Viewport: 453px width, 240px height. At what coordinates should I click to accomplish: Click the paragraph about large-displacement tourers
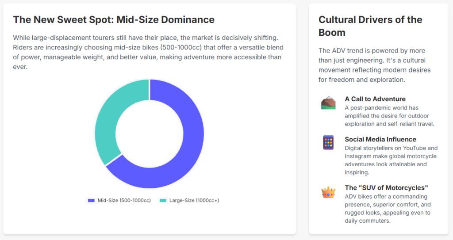click(148, 52)
